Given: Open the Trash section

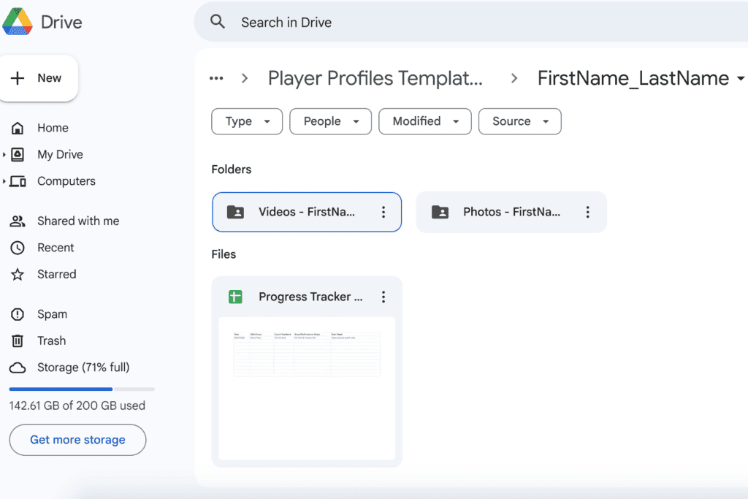Looking at the screenshot, I should (52, 340).
